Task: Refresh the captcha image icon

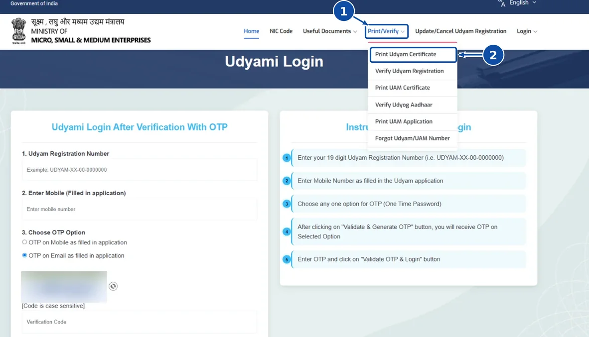Action: pos(113,286)
